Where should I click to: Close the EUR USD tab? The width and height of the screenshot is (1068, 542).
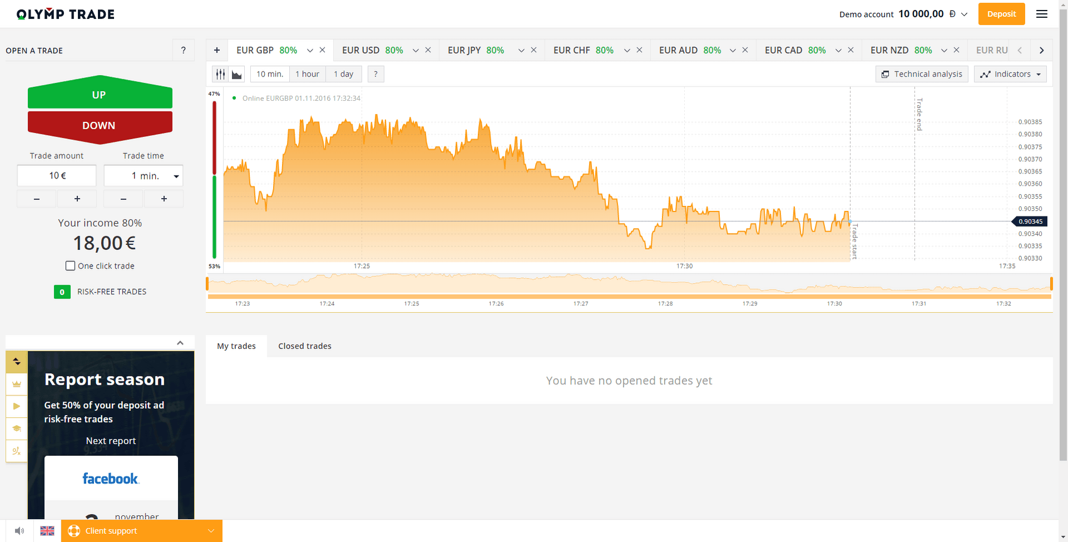tap(428, 50)
